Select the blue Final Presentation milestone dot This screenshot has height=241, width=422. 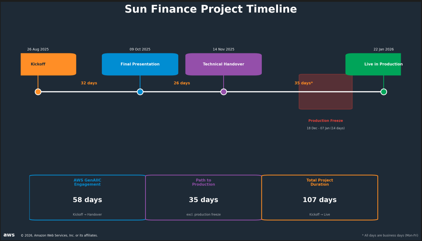[x=140, y=92]
